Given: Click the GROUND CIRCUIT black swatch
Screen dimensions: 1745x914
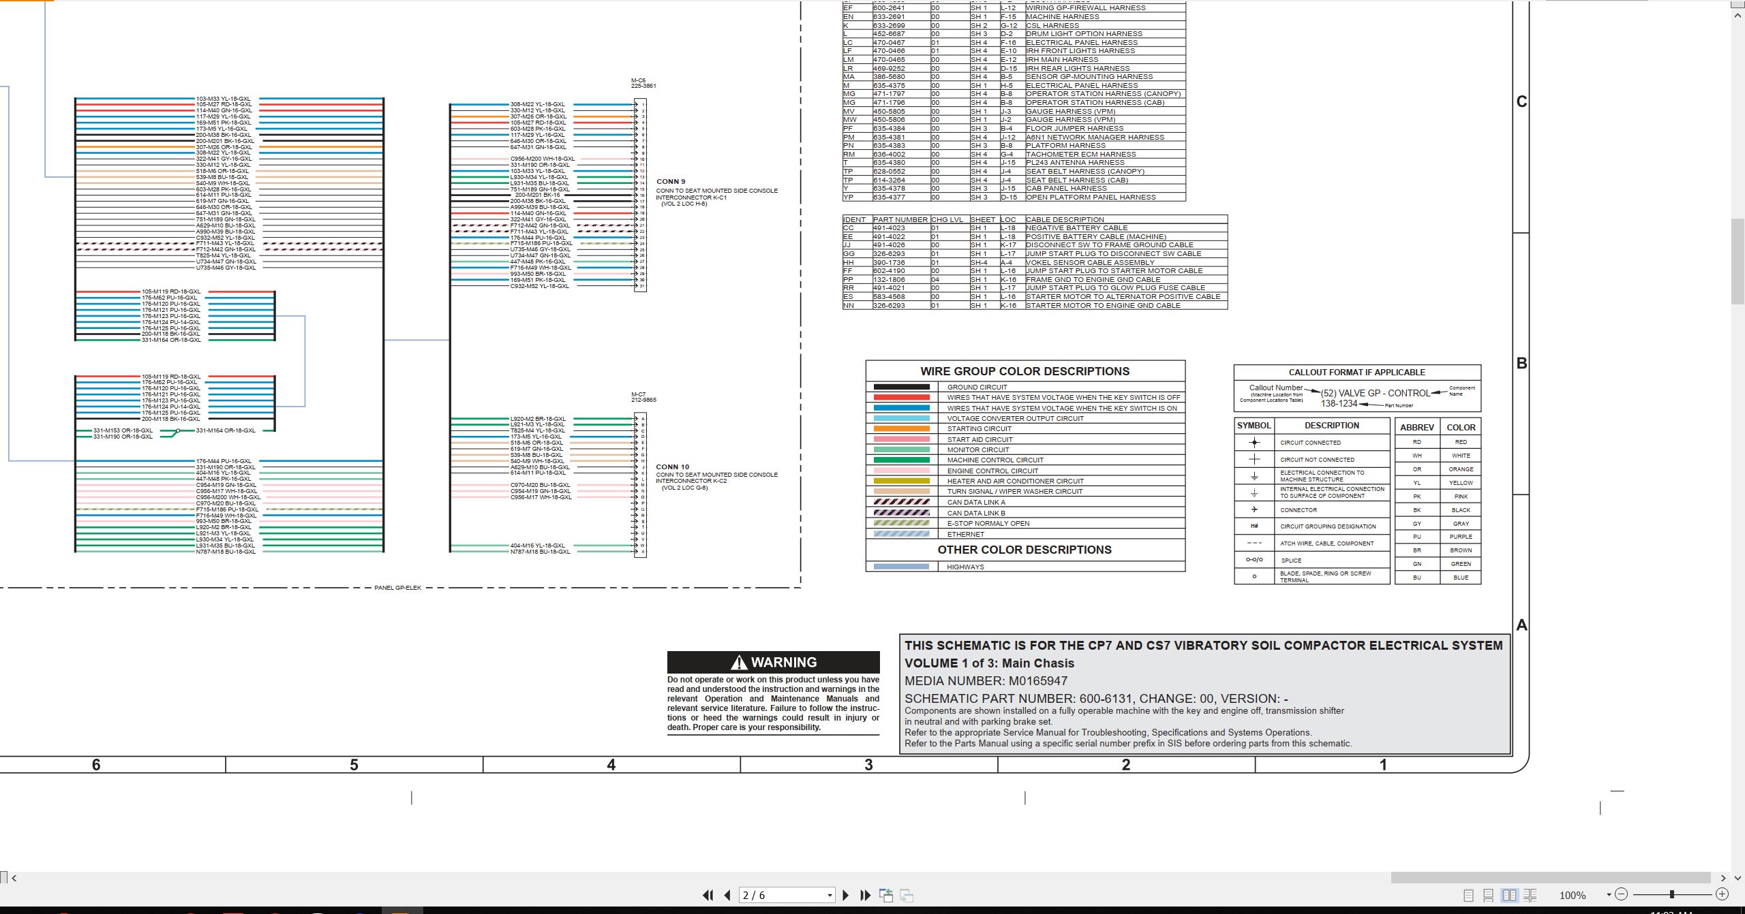Looking at the screenshot, I should pyautogui.click(x=901, y=387).
